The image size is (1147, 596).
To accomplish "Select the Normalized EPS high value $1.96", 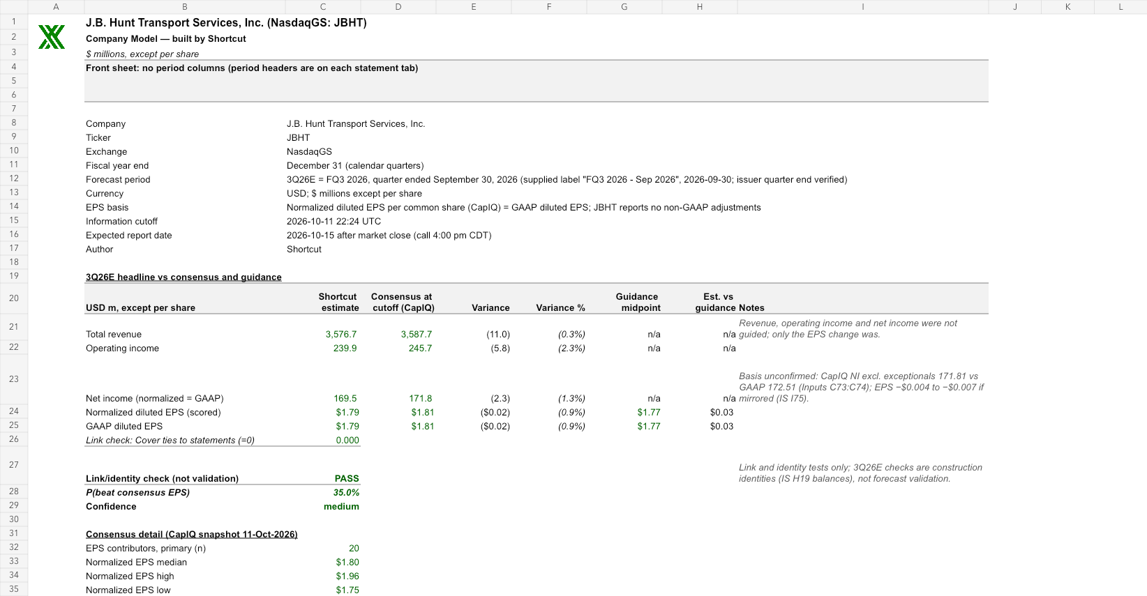I will click(347, 576).
